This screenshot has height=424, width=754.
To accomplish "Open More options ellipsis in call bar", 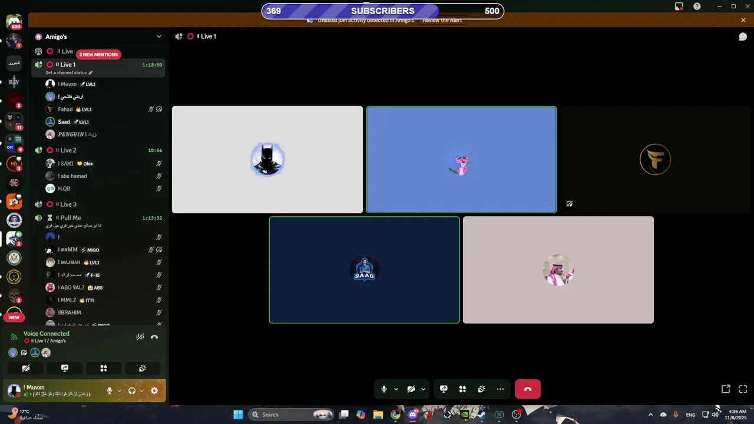I will pos(500,389).
